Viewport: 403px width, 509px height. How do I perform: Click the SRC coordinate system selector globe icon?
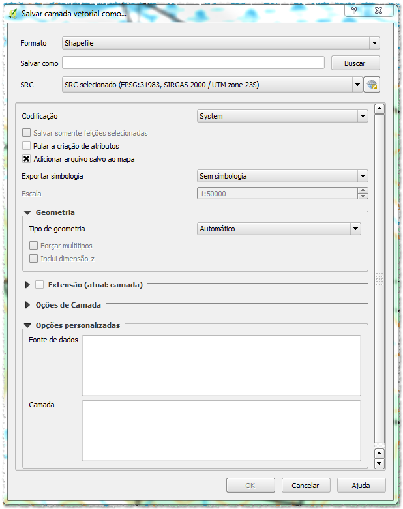tap(372, 85)
